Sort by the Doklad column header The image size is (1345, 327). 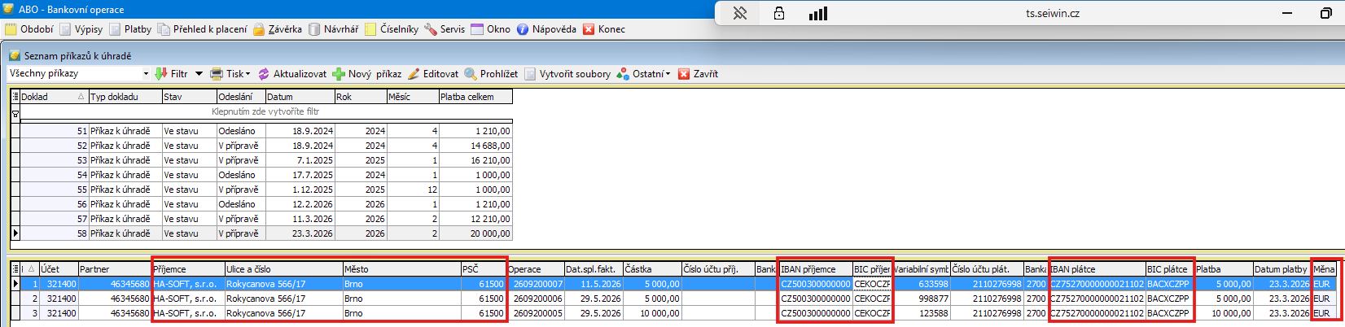(x=49, y=97)
